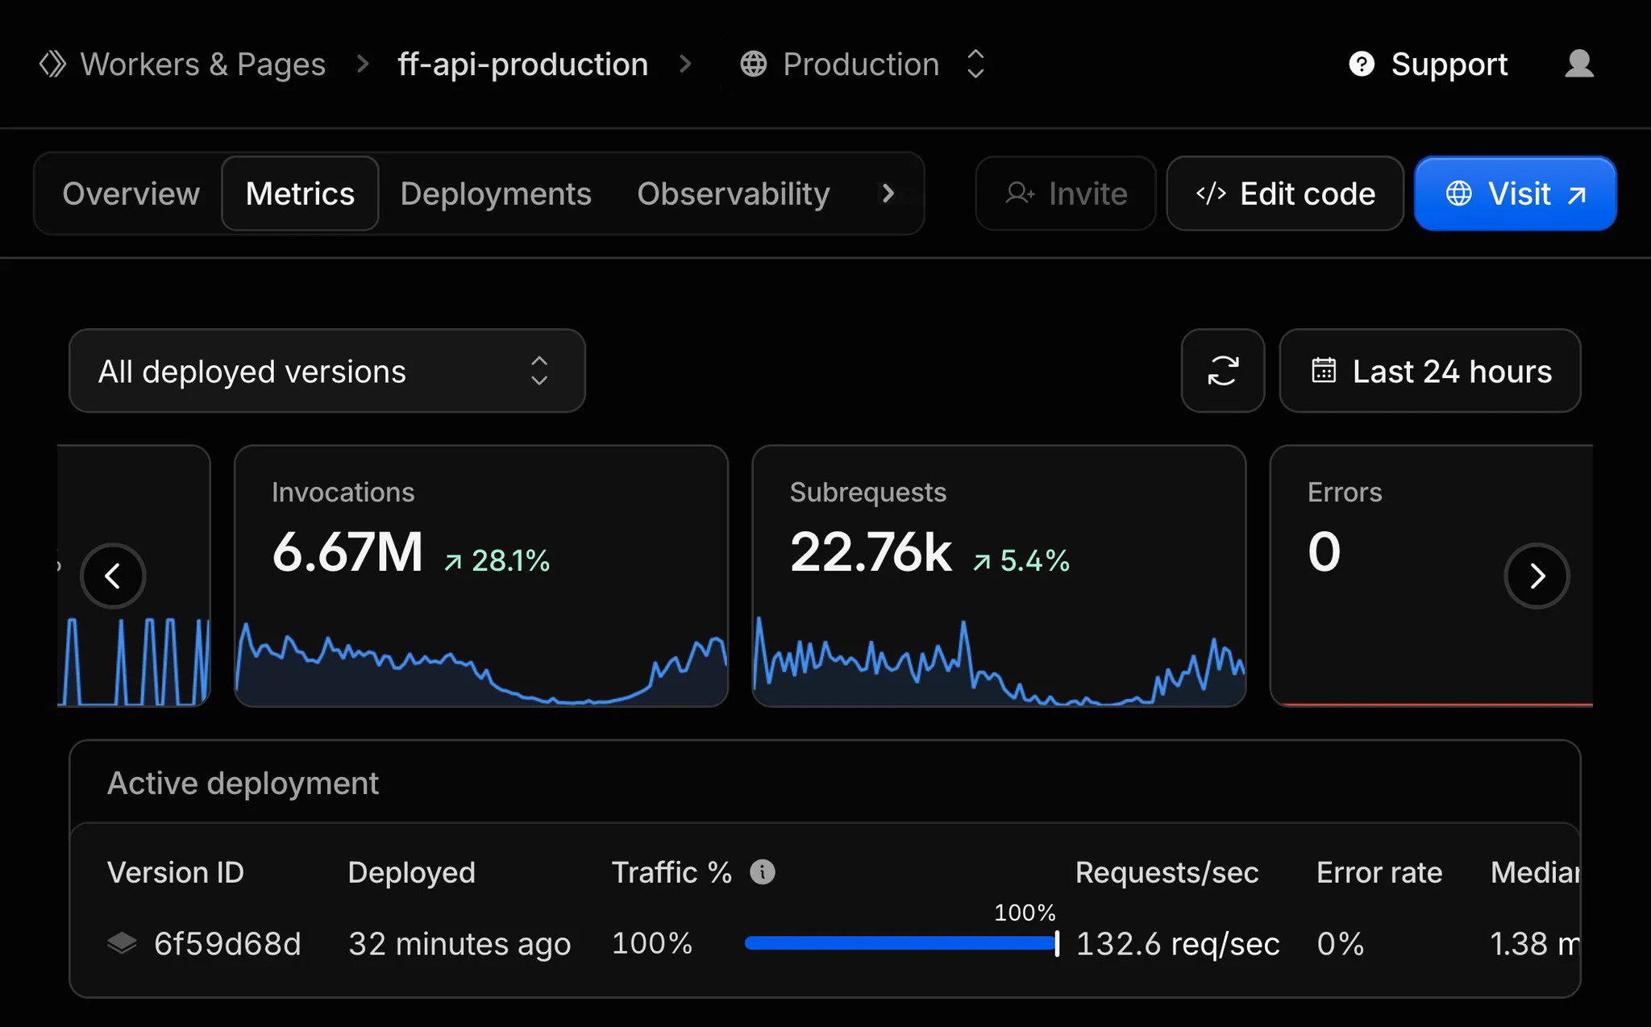Click the Active deployment heading
This screenshot has width=1651, height=1027.
[x=243, y=783]
